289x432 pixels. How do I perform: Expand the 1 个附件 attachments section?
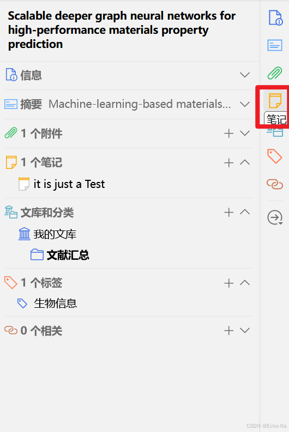245,133
